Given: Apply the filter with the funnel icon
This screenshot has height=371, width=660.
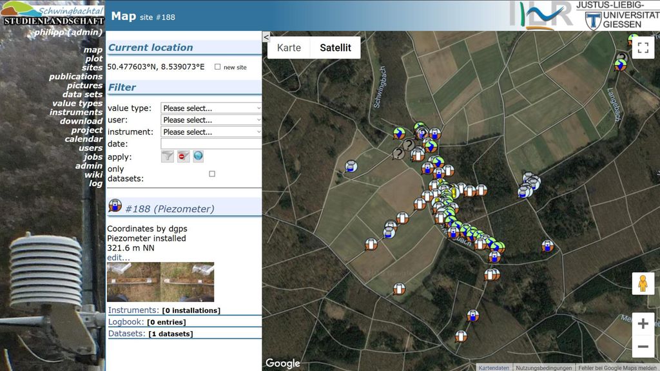Looking at the screenshot, I should pyautogui.click(x=168, y=157).
